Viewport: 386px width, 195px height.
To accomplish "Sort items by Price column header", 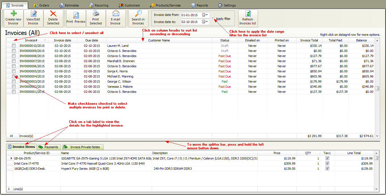I will [x=277, y=153].
